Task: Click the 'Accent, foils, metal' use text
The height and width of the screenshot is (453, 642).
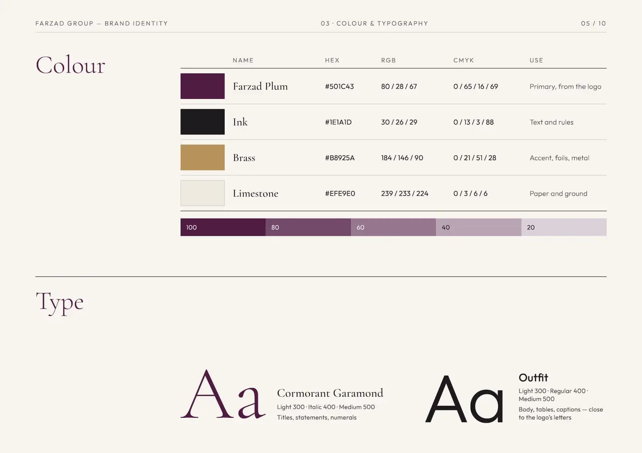Action: [x=559, y=158]
